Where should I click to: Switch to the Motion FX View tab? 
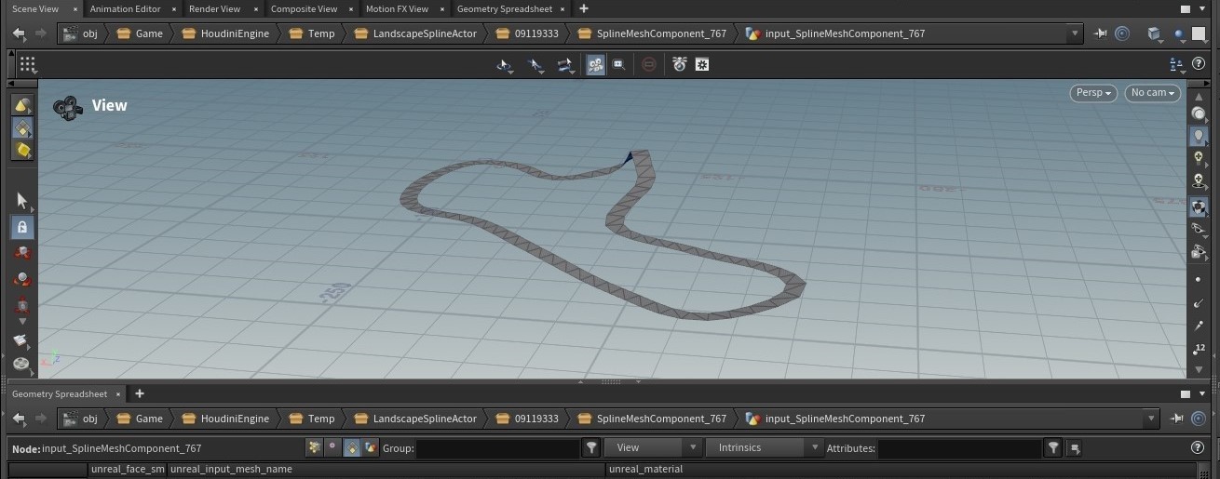(x=397, y=9)
